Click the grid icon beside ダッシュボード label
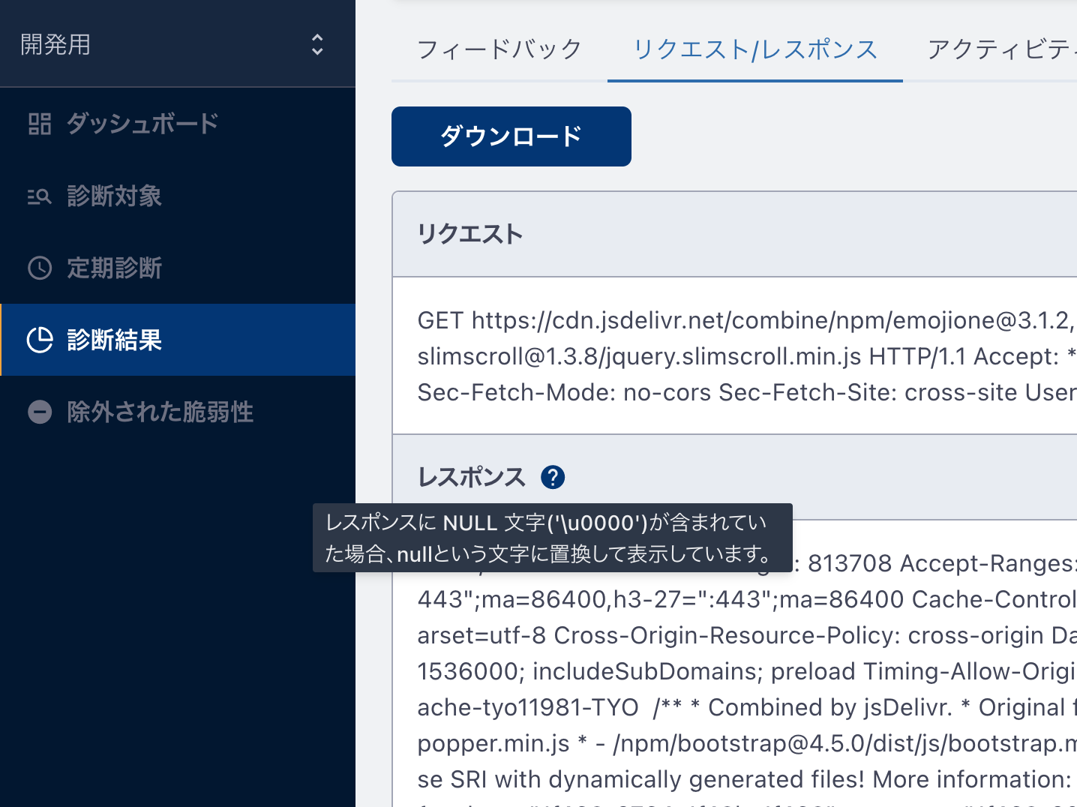This screenshot has width=1077, height=807. point(40,124)
